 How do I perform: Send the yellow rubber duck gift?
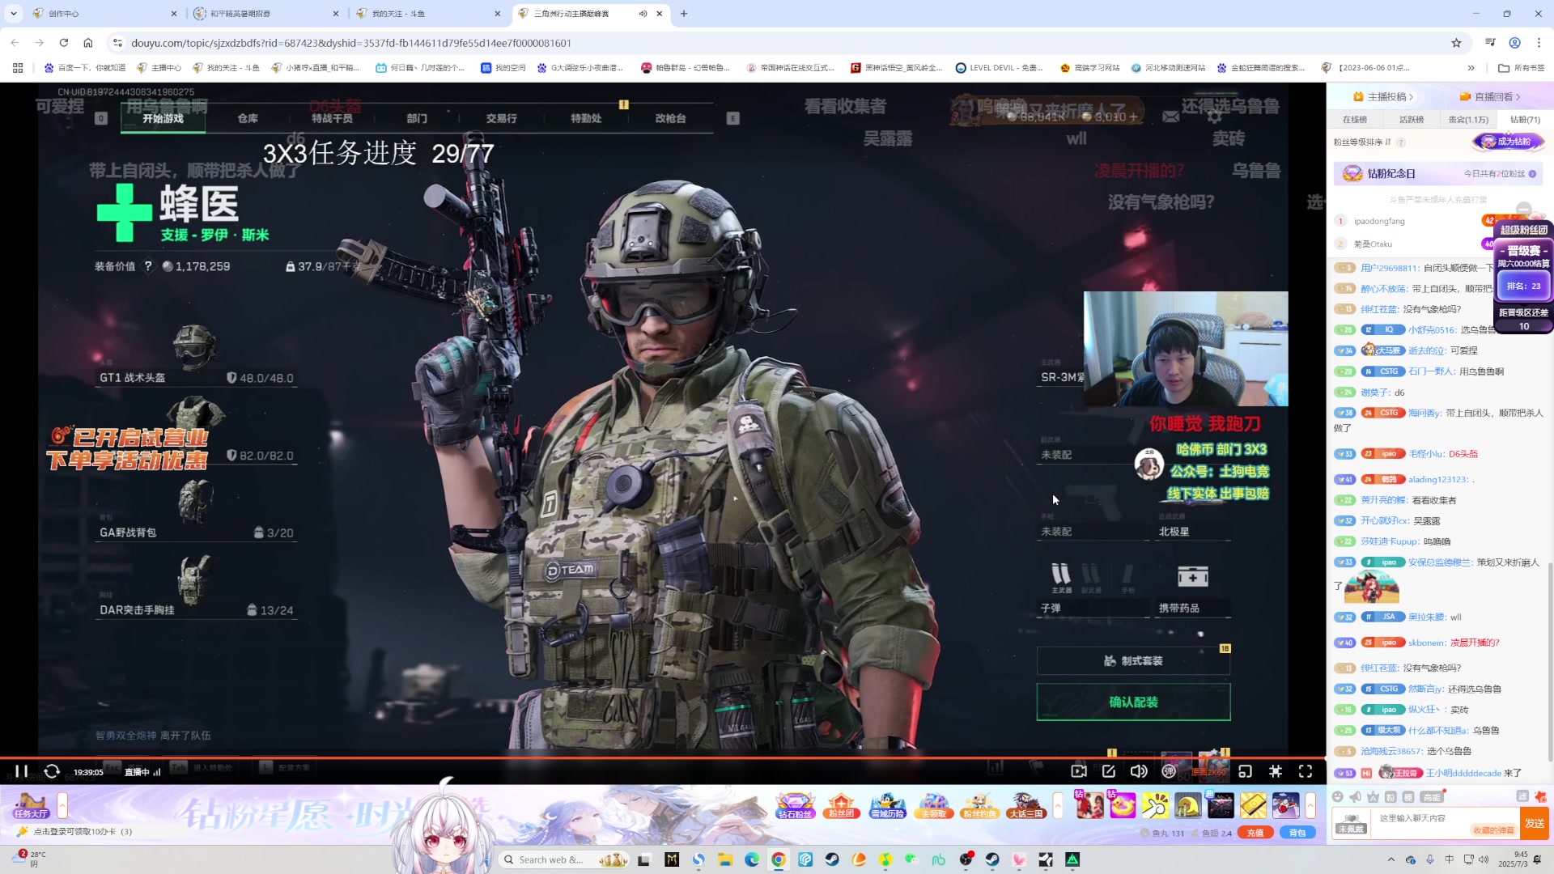(x=1123, y=805)
